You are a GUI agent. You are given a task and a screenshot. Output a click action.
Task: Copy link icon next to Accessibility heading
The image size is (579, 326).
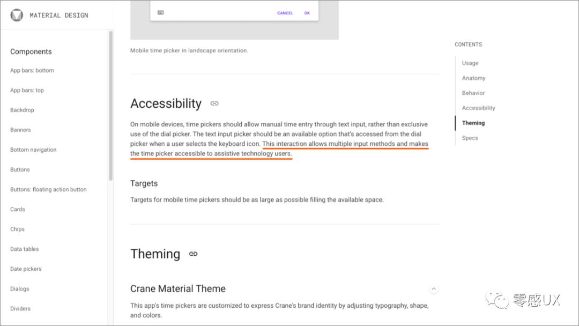pos(214,103)
